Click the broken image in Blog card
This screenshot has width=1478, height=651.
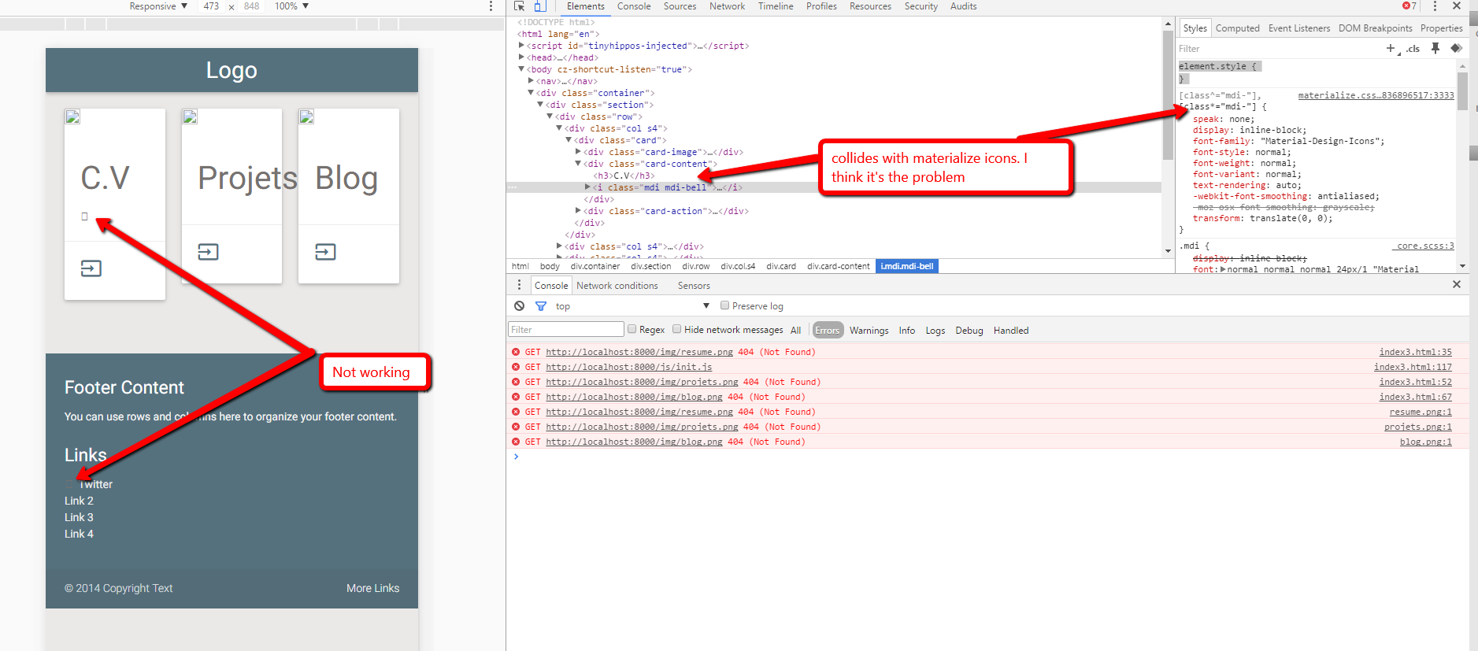[306, 117]
